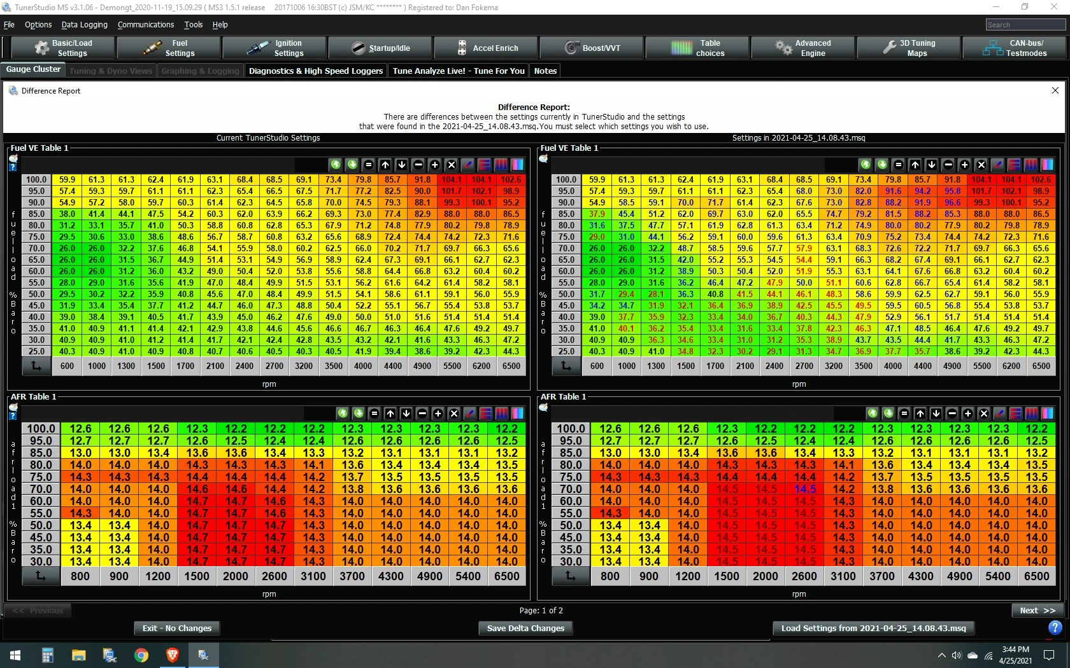Click the multiply (X) icon, left AFR table
1070x668 pixels.
[454, 414]
